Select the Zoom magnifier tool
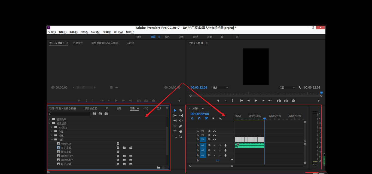This screenshot has width=372, height=174. pyautogui.click(x=181, y=137)
